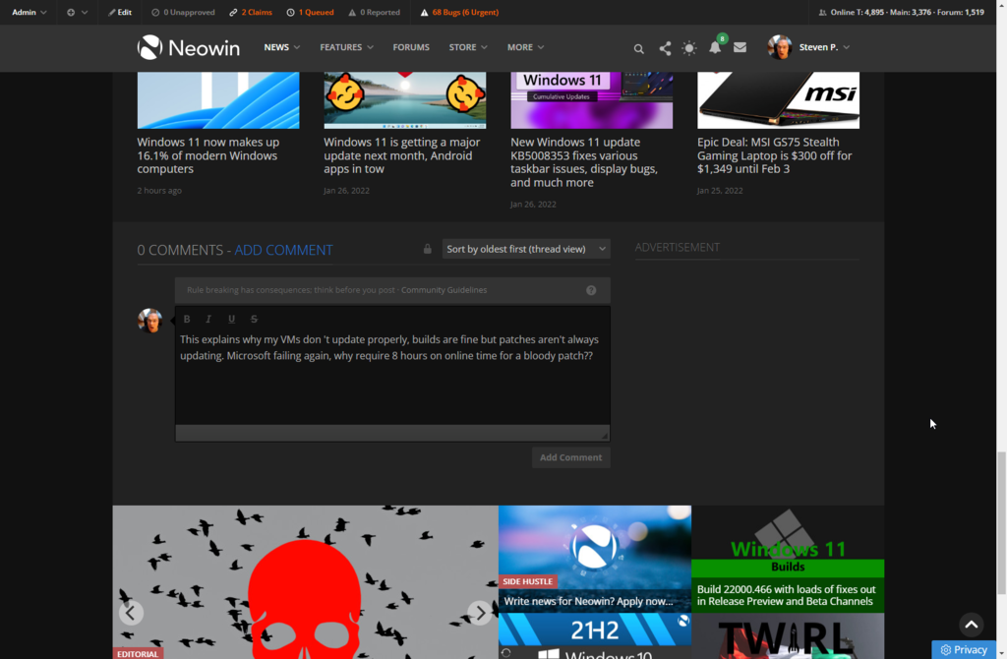
Task: Open Windows 11 major update article headline
Action: 402,155
